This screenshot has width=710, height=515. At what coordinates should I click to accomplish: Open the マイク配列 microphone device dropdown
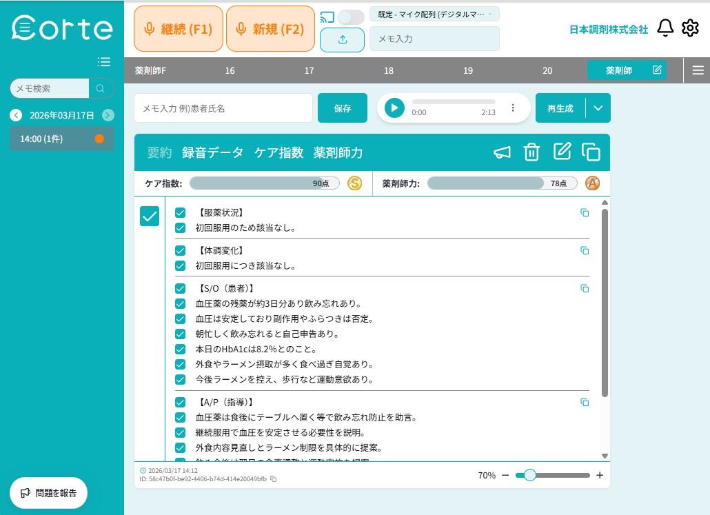tap(434, 14)
